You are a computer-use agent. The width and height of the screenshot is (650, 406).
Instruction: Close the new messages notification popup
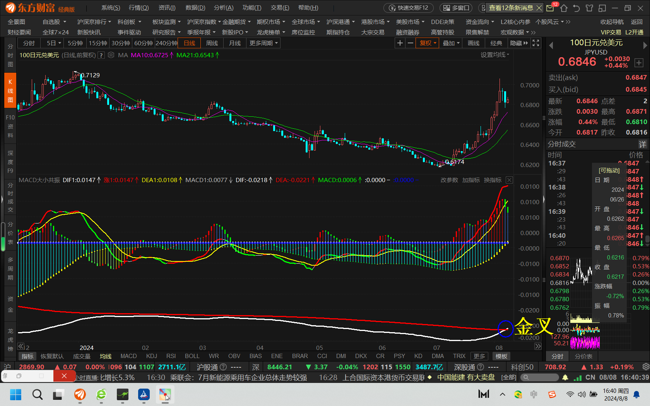tap(539, 8)
